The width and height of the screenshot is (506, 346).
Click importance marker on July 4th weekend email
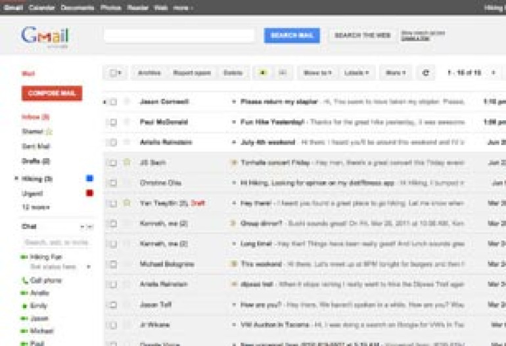pyautogui.click(x=234, y=142)
